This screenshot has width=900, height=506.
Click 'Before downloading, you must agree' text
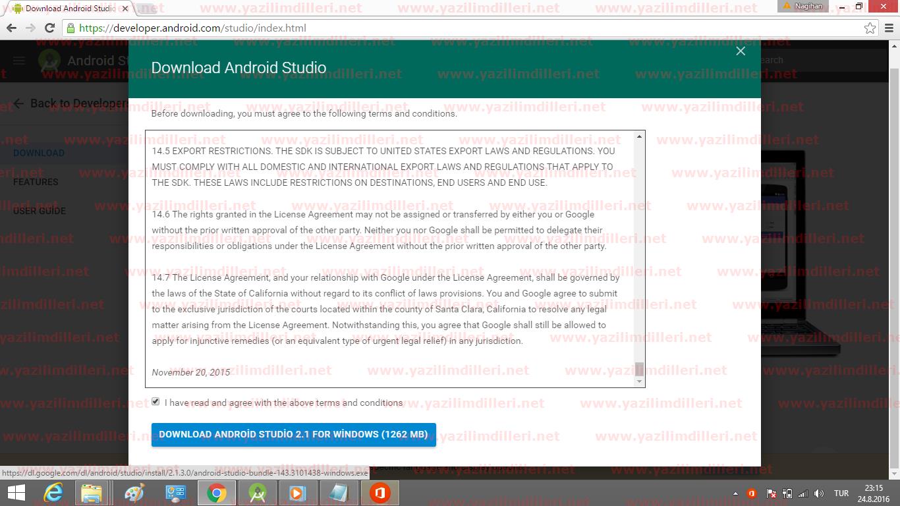point(304,113)
